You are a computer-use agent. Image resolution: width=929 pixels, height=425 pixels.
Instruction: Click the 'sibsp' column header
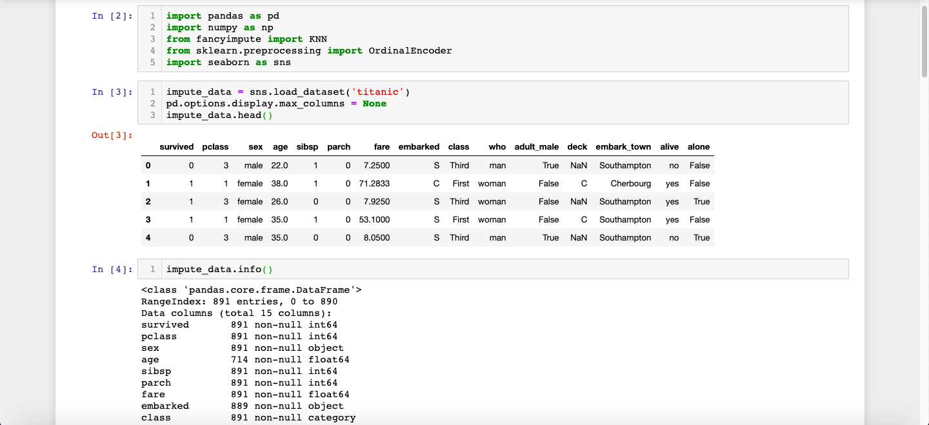(308, 147)
